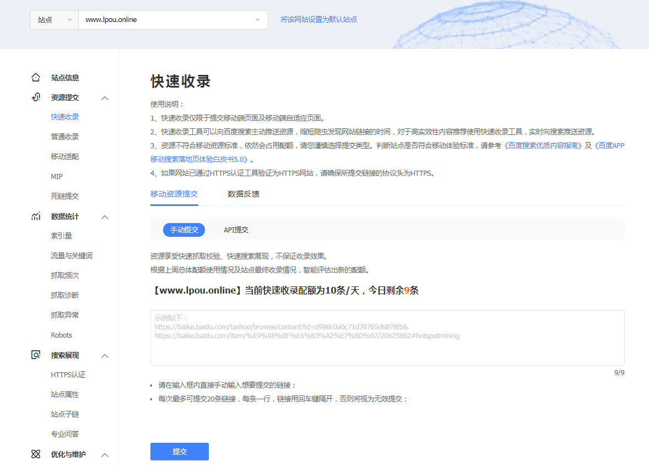Open 抓取频次 page
Viewport: 649px width, 467px height.
point(65,275)
